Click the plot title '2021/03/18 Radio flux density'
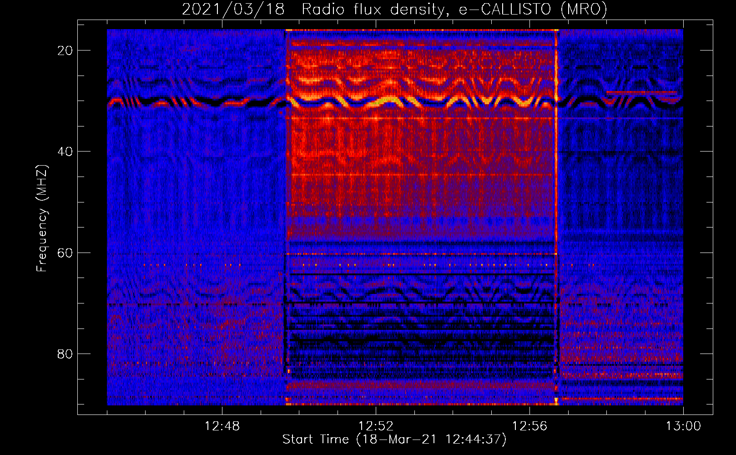 (x=394, y=9)
